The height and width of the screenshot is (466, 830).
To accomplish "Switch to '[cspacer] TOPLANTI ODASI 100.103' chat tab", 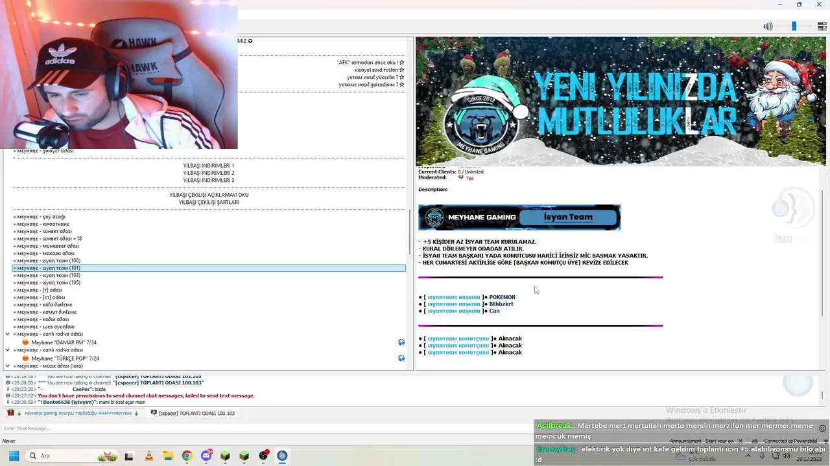I will (193, 413).
